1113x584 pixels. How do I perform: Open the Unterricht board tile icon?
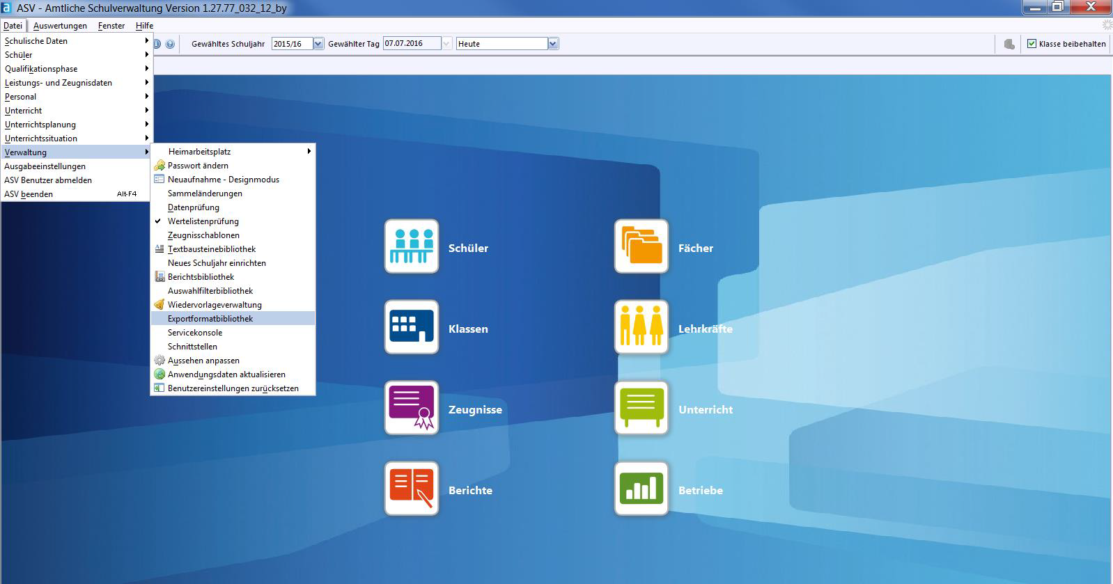pyautogui.click(x=641, y=408)
